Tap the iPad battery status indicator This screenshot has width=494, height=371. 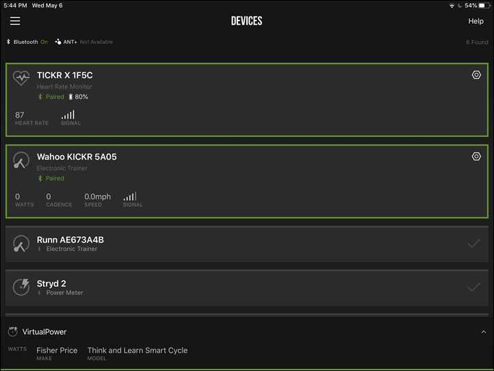point(484,5)
